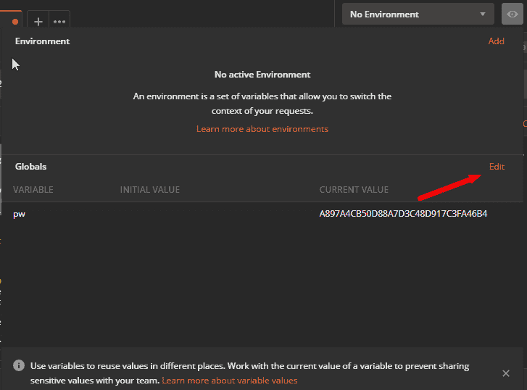Select pw current value A897A4CB50D88A7D3C48D917C3FA46B4

tap(403, 214)
